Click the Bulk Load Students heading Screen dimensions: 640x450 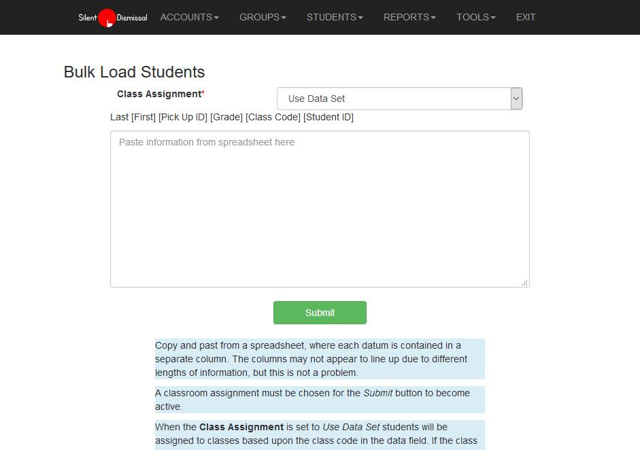134,72
